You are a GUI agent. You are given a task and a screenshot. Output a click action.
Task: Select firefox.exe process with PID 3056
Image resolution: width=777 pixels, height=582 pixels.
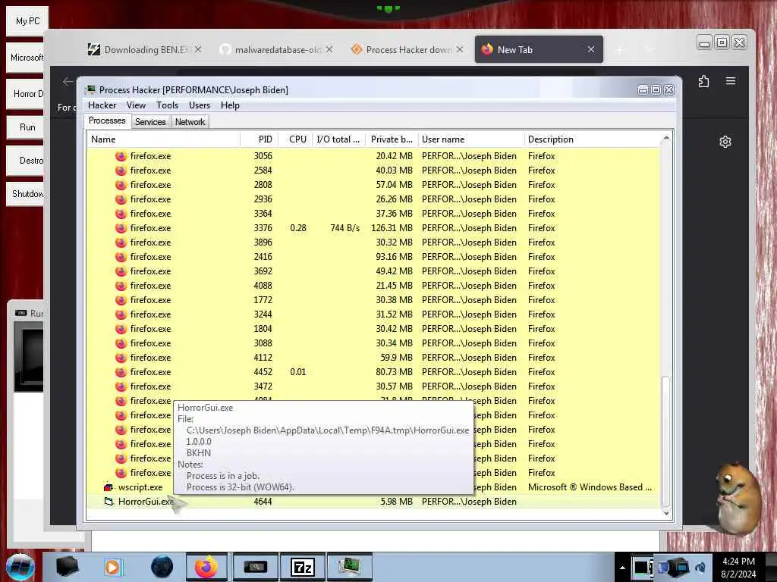coord(373,156)
